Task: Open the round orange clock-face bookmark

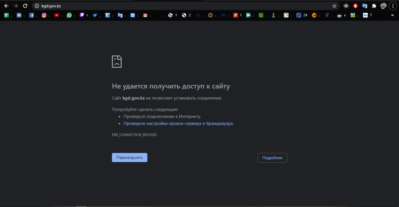Action: pos(210,15)
